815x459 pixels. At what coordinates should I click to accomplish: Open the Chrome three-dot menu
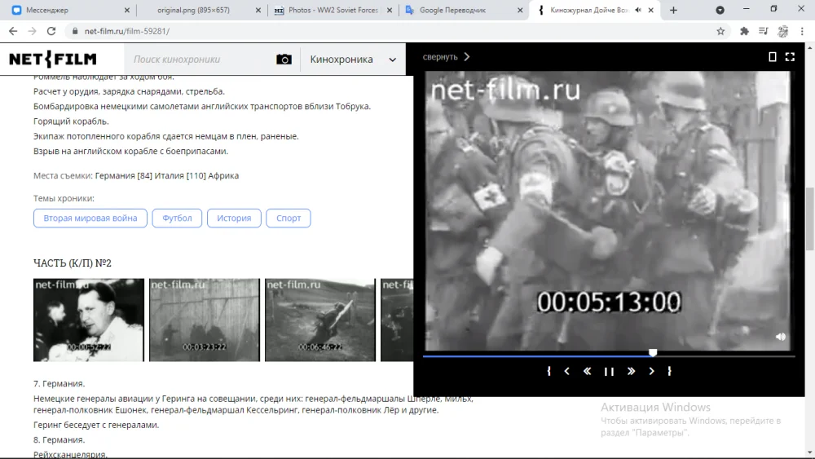802,31
